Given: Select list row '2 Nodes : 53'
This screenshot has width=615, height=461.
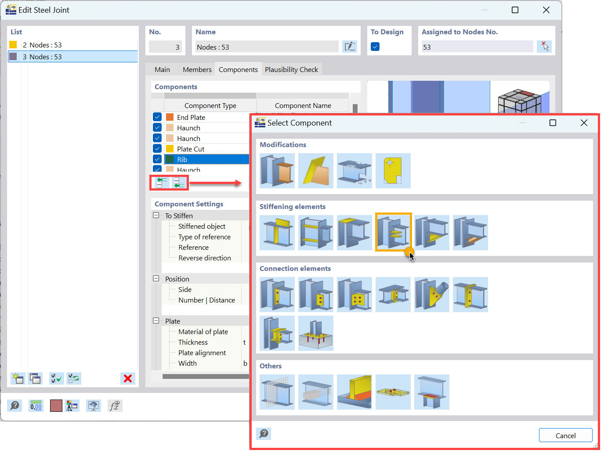Looking at the screenshot, I should click(x=73, y=45).
